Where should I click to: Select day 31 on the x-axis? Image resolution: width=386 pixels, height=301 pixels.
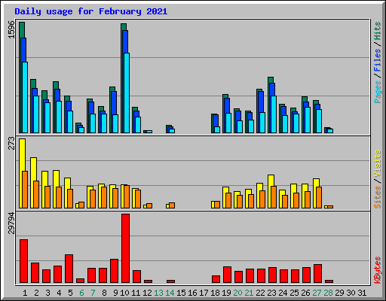click(x=362, y=293)
